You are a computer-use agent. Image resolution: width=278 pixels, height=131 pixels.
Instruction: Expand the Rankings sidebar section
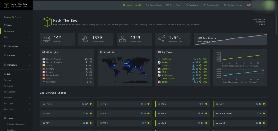click(16, 65)
